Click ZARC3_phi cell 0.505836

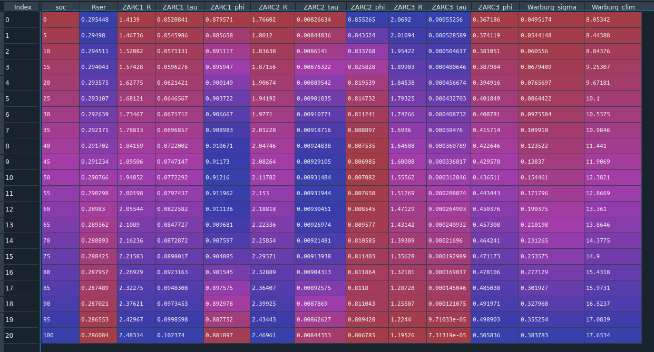click(x=495, y=336)
